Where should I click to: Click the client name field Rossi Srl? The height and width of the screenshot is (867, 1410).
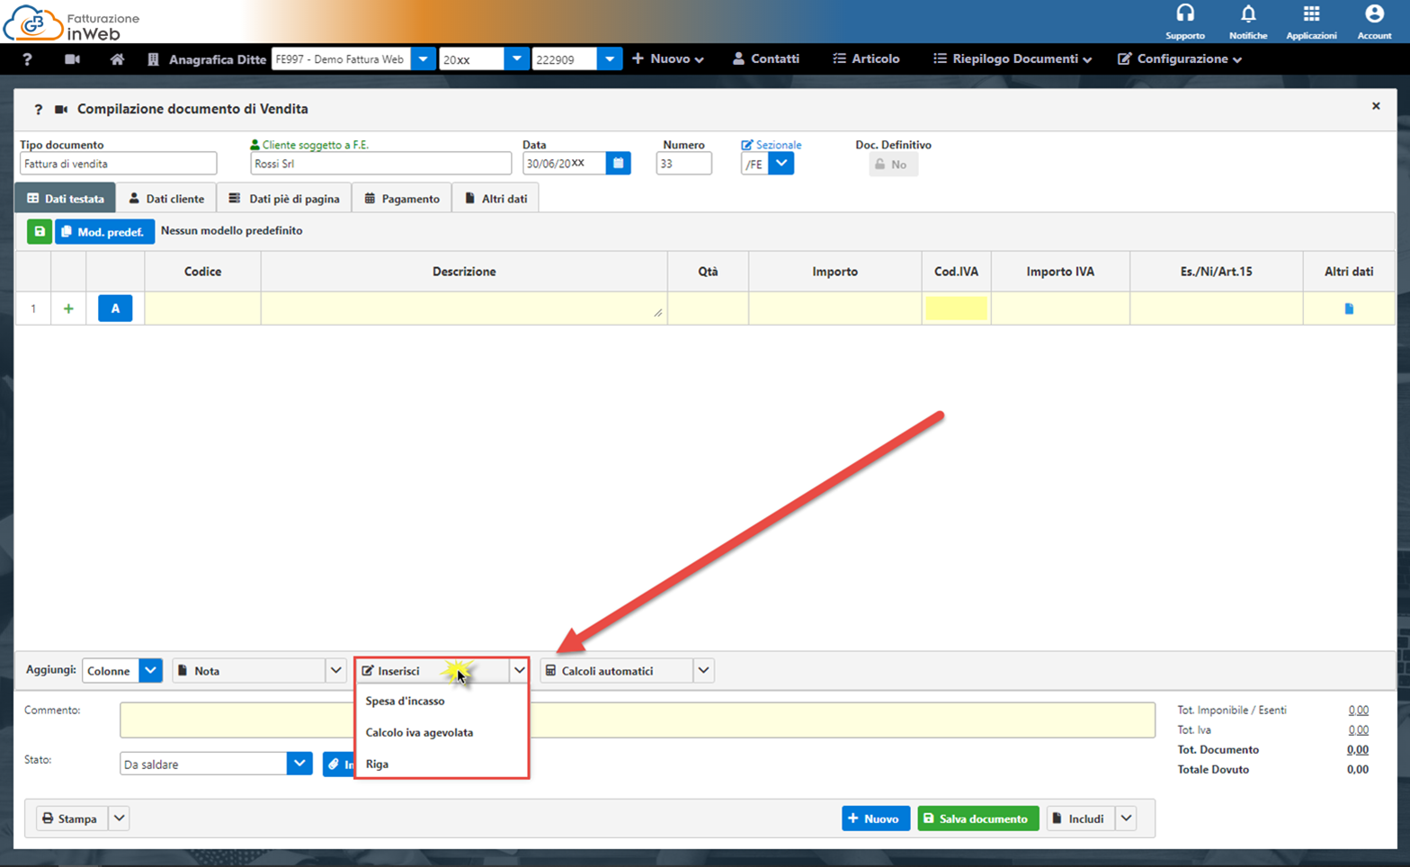pos(380,164)
